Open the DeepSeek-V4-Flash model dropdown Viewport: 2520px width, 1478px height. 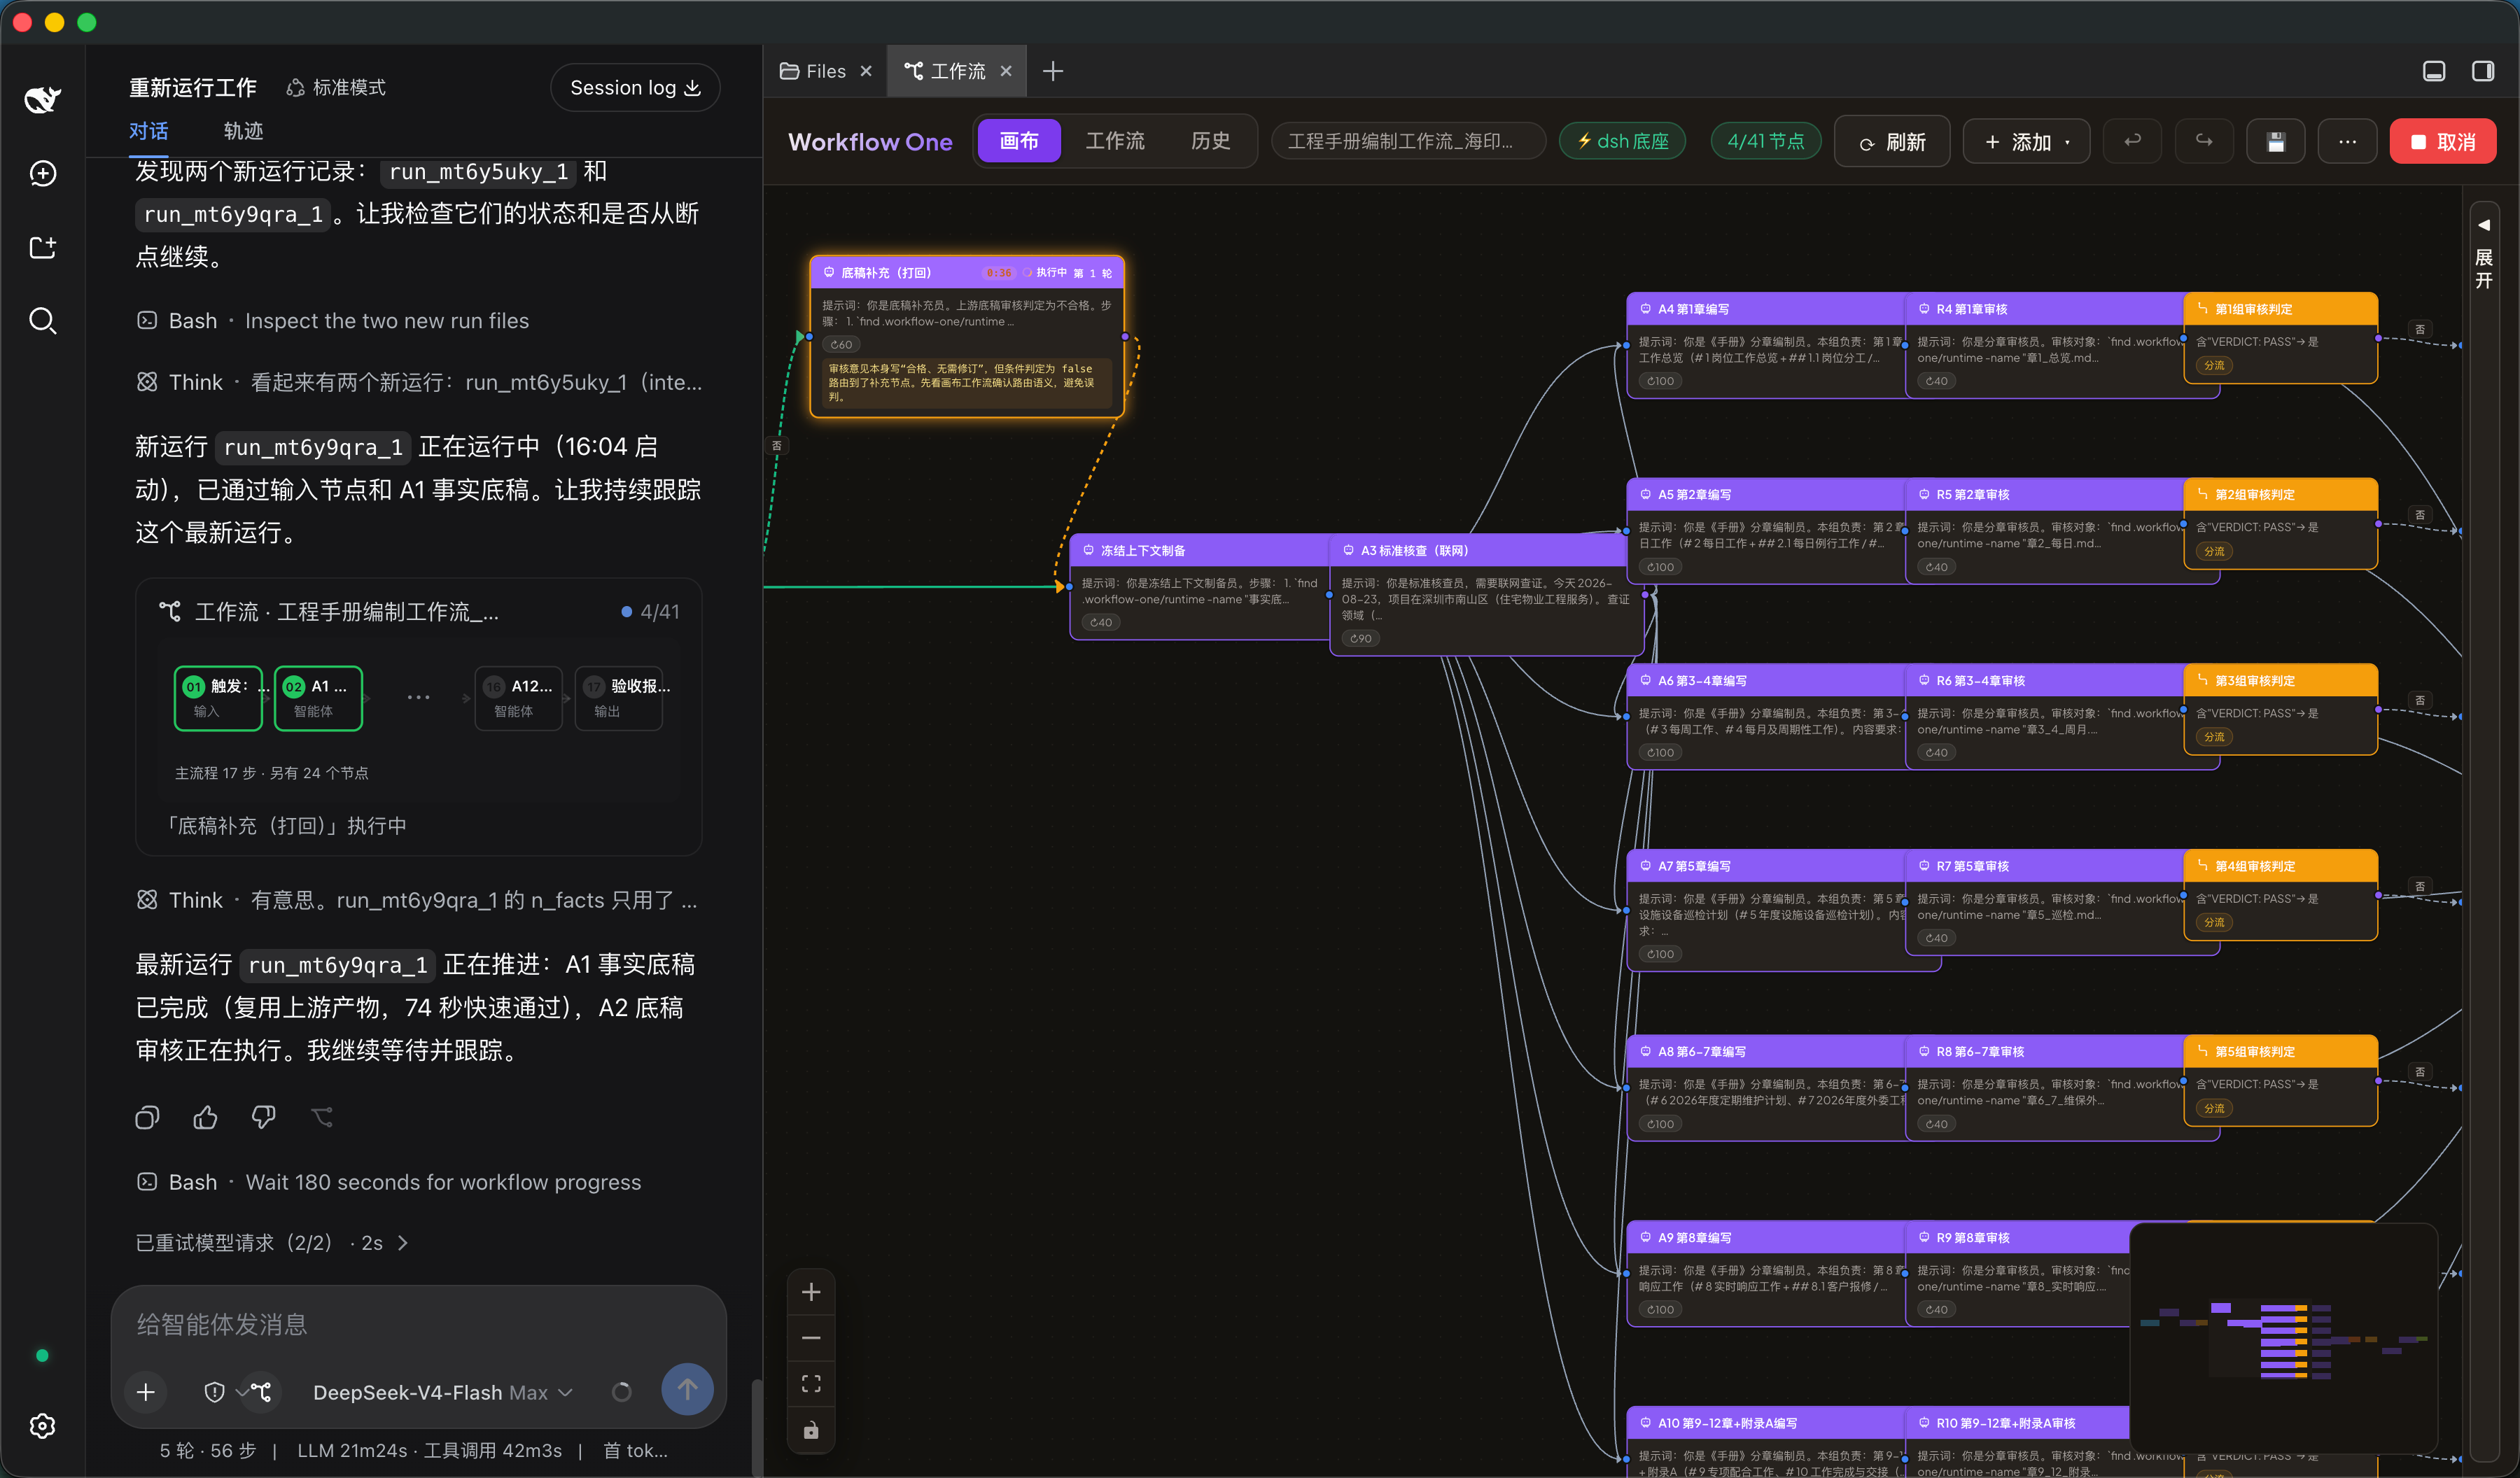pyautogui.click(x=442, y=1392)
